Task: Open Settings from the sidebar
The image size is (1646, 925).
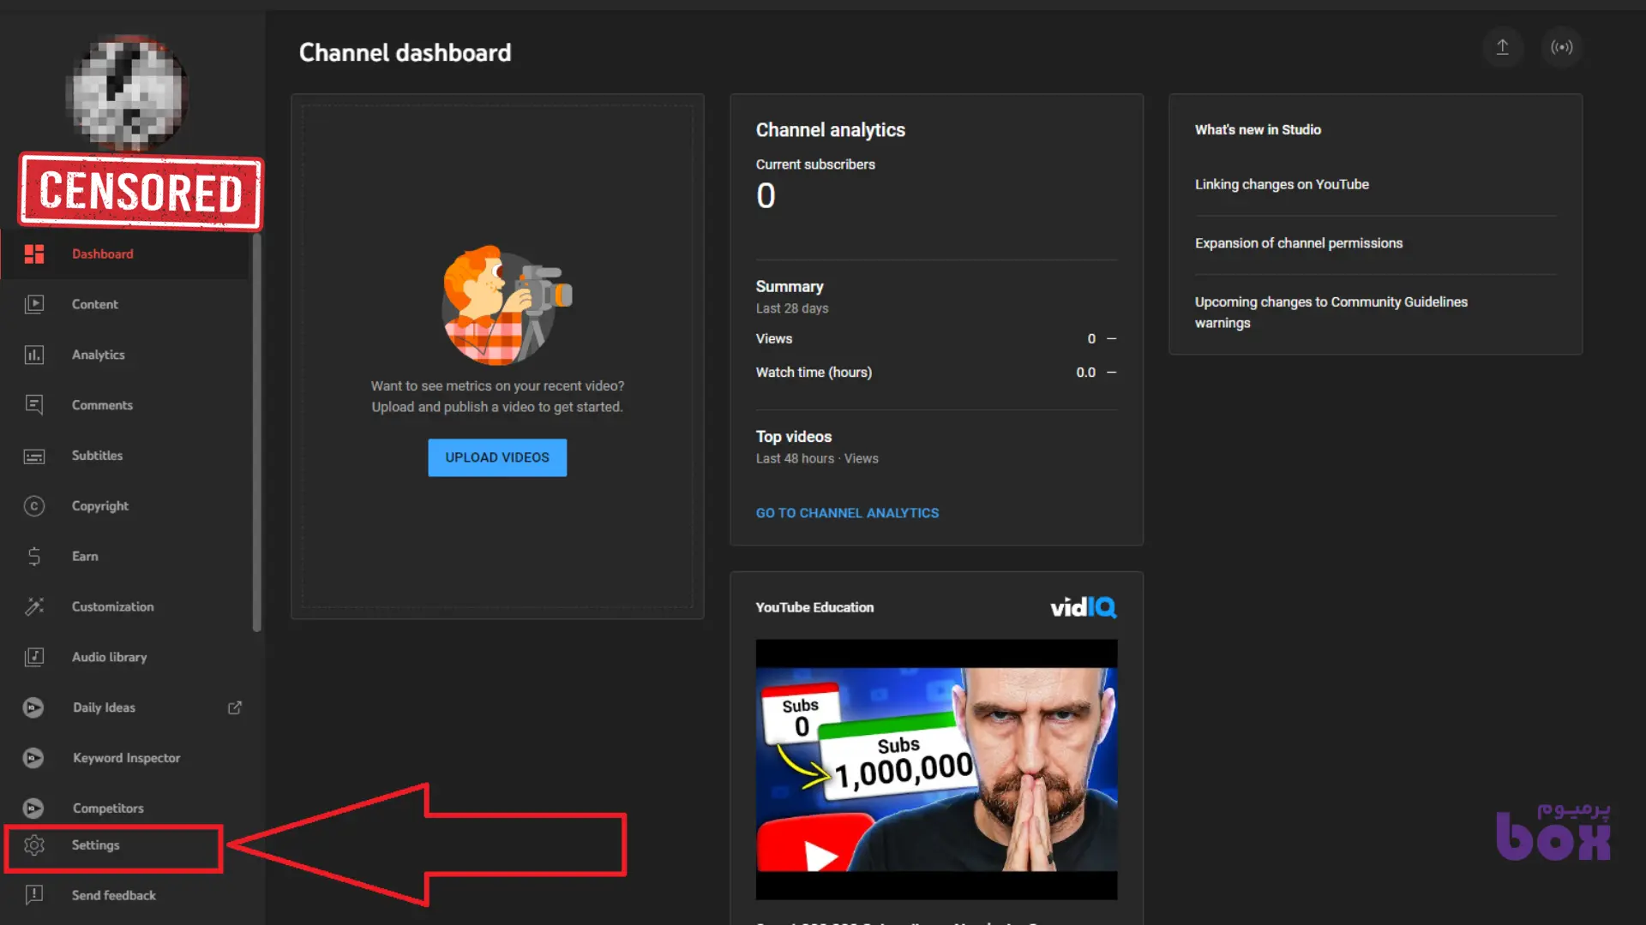Action: pos(114,848)
